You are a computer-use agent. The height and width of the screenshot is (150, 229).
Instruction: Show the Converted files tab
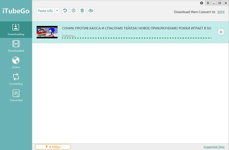pos(16,96)
